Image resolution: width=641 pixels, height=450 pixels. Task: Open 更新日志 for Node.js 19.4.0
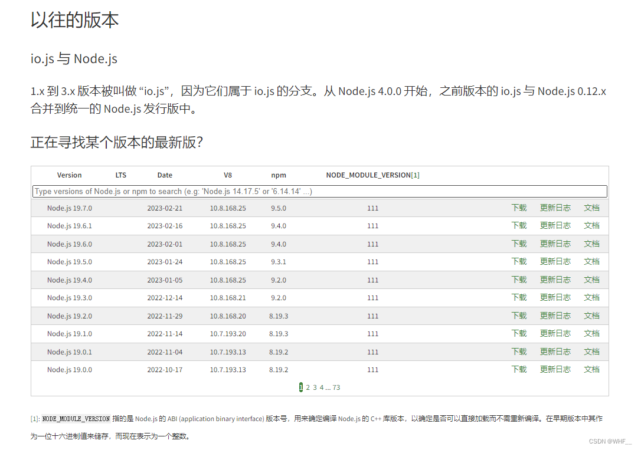555,280
